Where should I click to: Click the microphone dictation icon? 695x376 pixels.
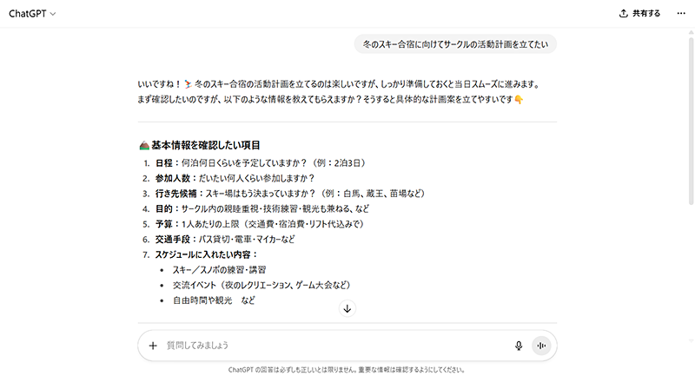pyautogui.click(x=519, y=346)
